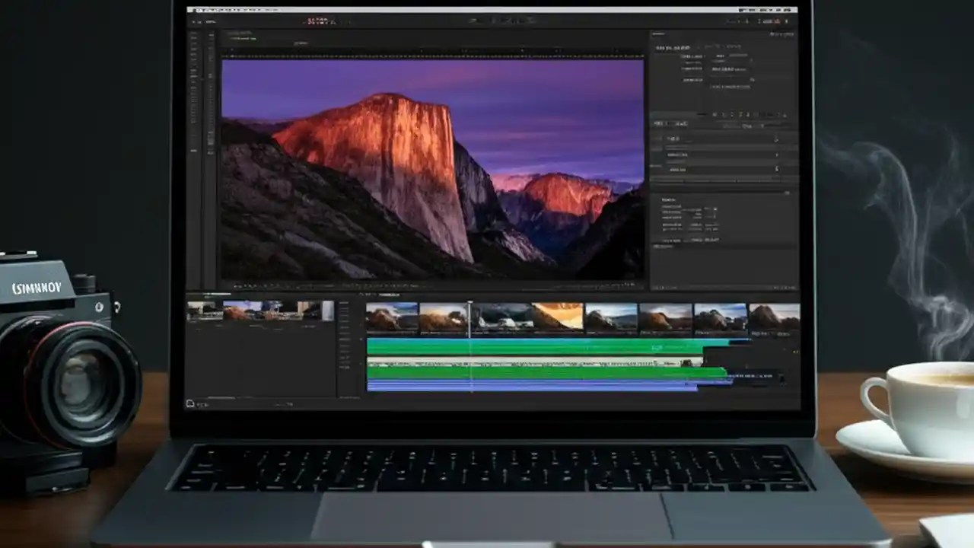Open the scale dropdown in the inspector panel
This screenshot has width=974, height=548.
(776, 155)
